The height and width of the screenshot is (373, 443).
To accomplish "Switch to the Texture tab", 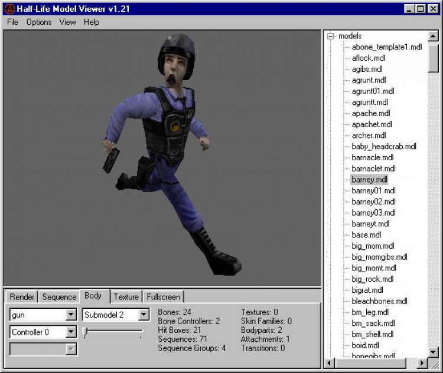I will coord(126,297).
